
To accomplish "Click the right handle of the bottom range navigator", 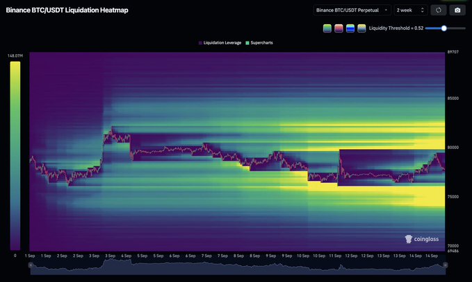I will pyautogui.click(x=445, y=265).
